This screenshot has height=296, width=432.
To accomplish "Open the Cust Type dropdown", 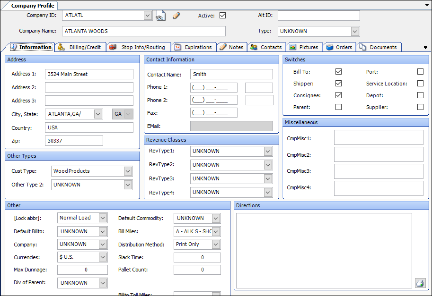I will (128, 171).
